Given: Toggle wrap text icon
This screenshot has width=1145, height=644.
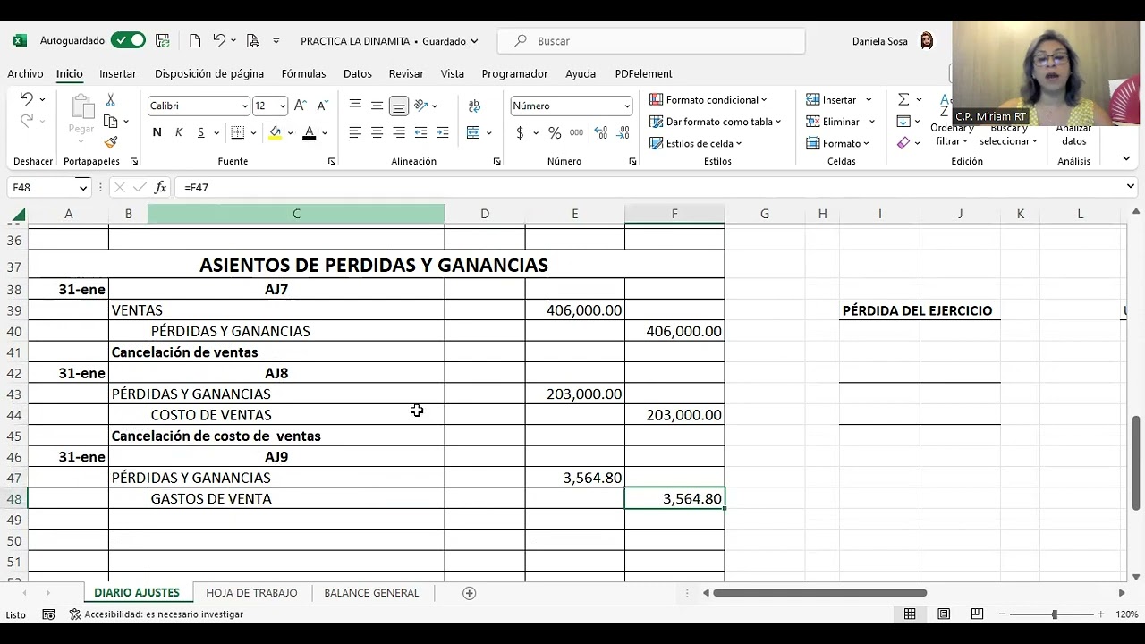Looking at the screenshot, I should (474, 106).
